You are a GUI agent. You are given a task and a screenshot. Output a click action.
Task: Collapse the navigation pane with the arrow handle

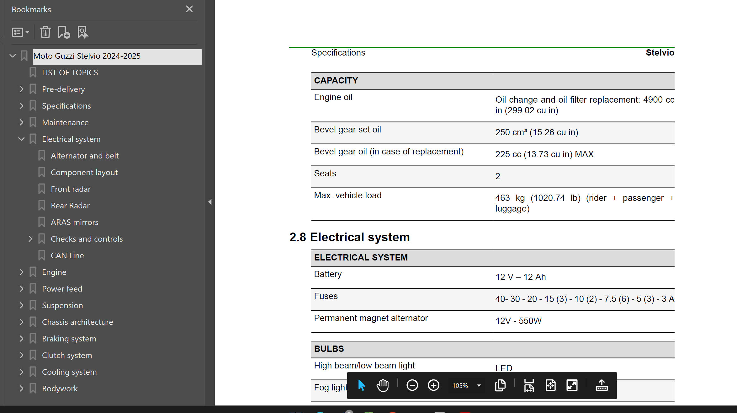tap(210, 202)
